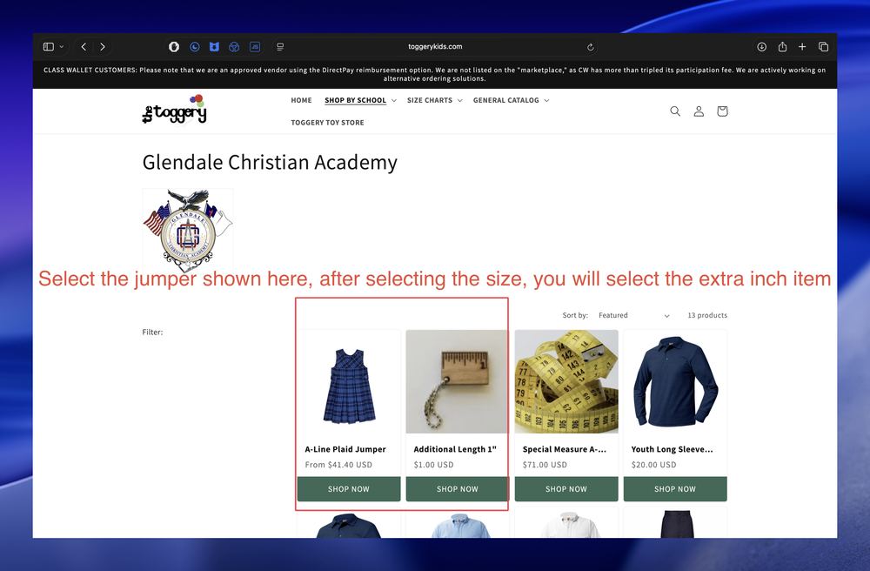
Task: Click the navy long sleeve polo image
Action: click(x=675, y=382)
